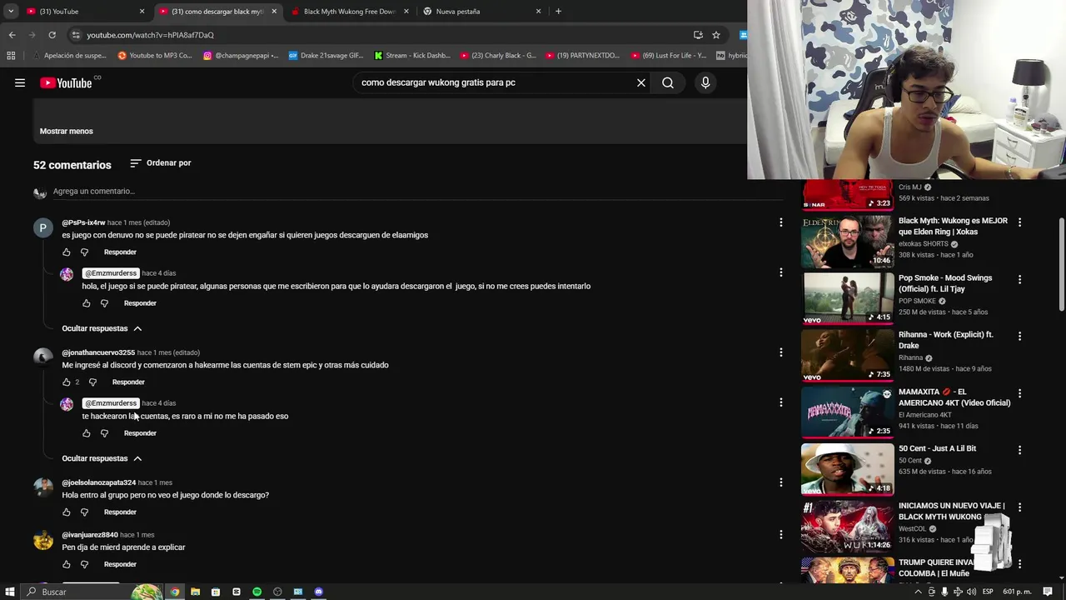
Task: Collapse replies under @PsPs-ix4rw comment
Action: coord(102,328)
